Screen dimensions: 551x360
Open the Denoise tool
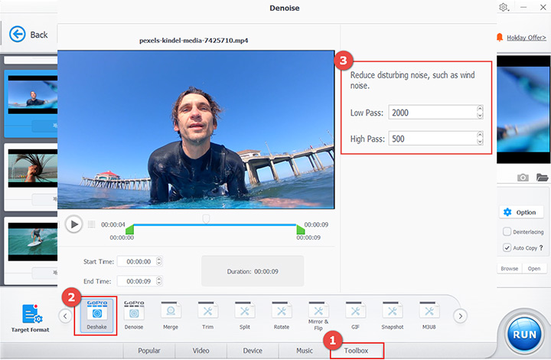coord(134,314)
